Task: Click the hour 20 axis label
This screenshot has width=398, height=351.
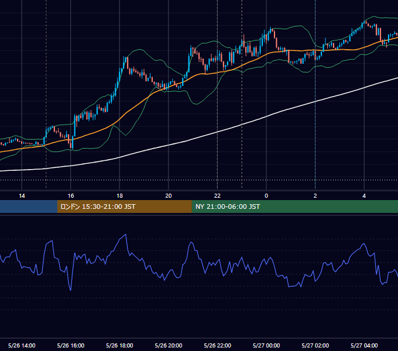Action: (x=169, y=196)
